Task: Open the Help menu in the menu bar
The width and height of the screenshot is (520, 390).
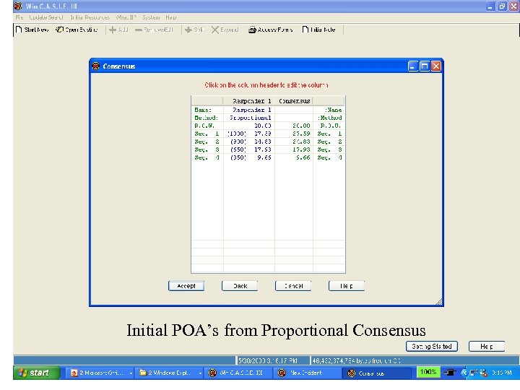Action: [170, 17]
